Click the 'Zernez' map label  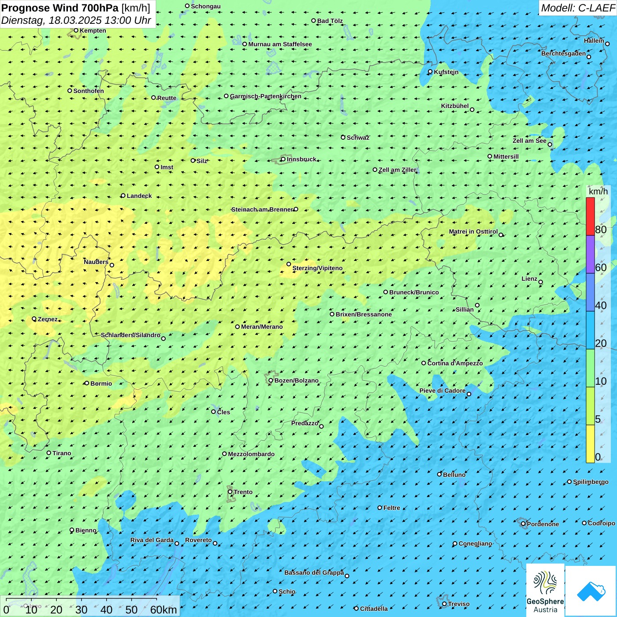click(48, 319)
